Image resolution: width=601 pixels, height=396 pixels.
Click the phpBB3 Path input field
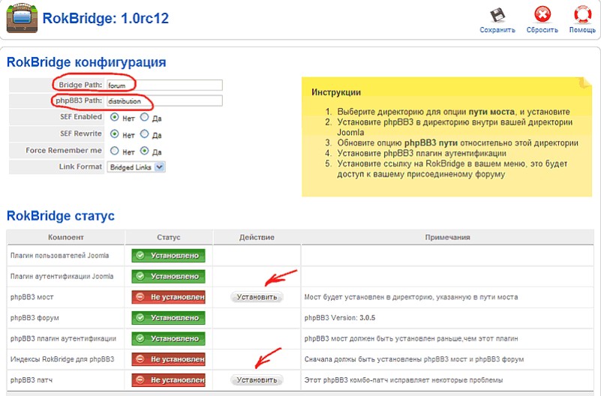pos(164,100)
